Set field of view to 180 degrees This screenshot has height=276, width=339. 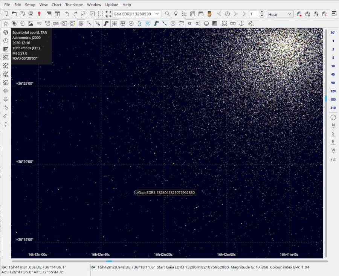coord(333,99)
